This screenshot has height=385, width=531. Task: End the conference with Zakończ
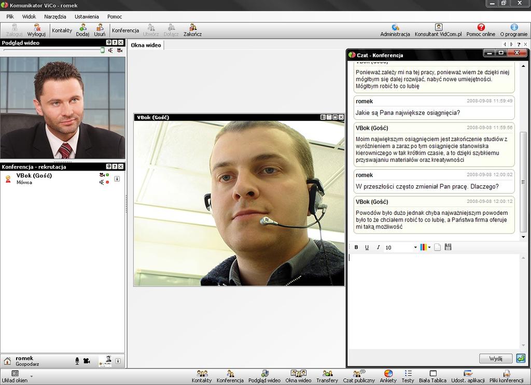coord(193,30)
